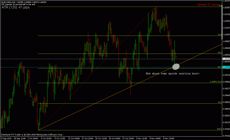
Task: Click the 17 Oct 20:00 time label
Action: coord(88,139)
